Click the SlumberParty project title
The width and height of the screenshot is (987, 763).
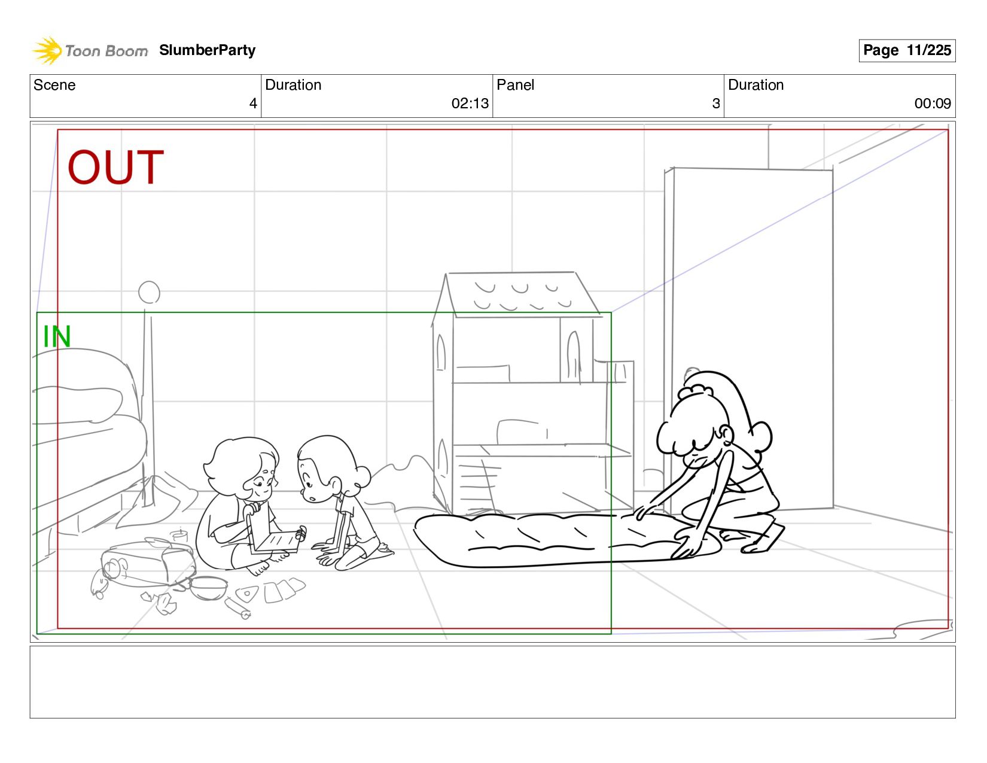point(208,50)
